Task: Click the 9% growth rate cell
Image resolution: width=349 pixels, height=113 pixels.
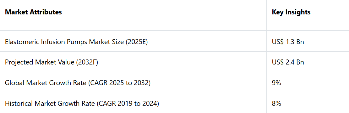Action: coord(276,83)
